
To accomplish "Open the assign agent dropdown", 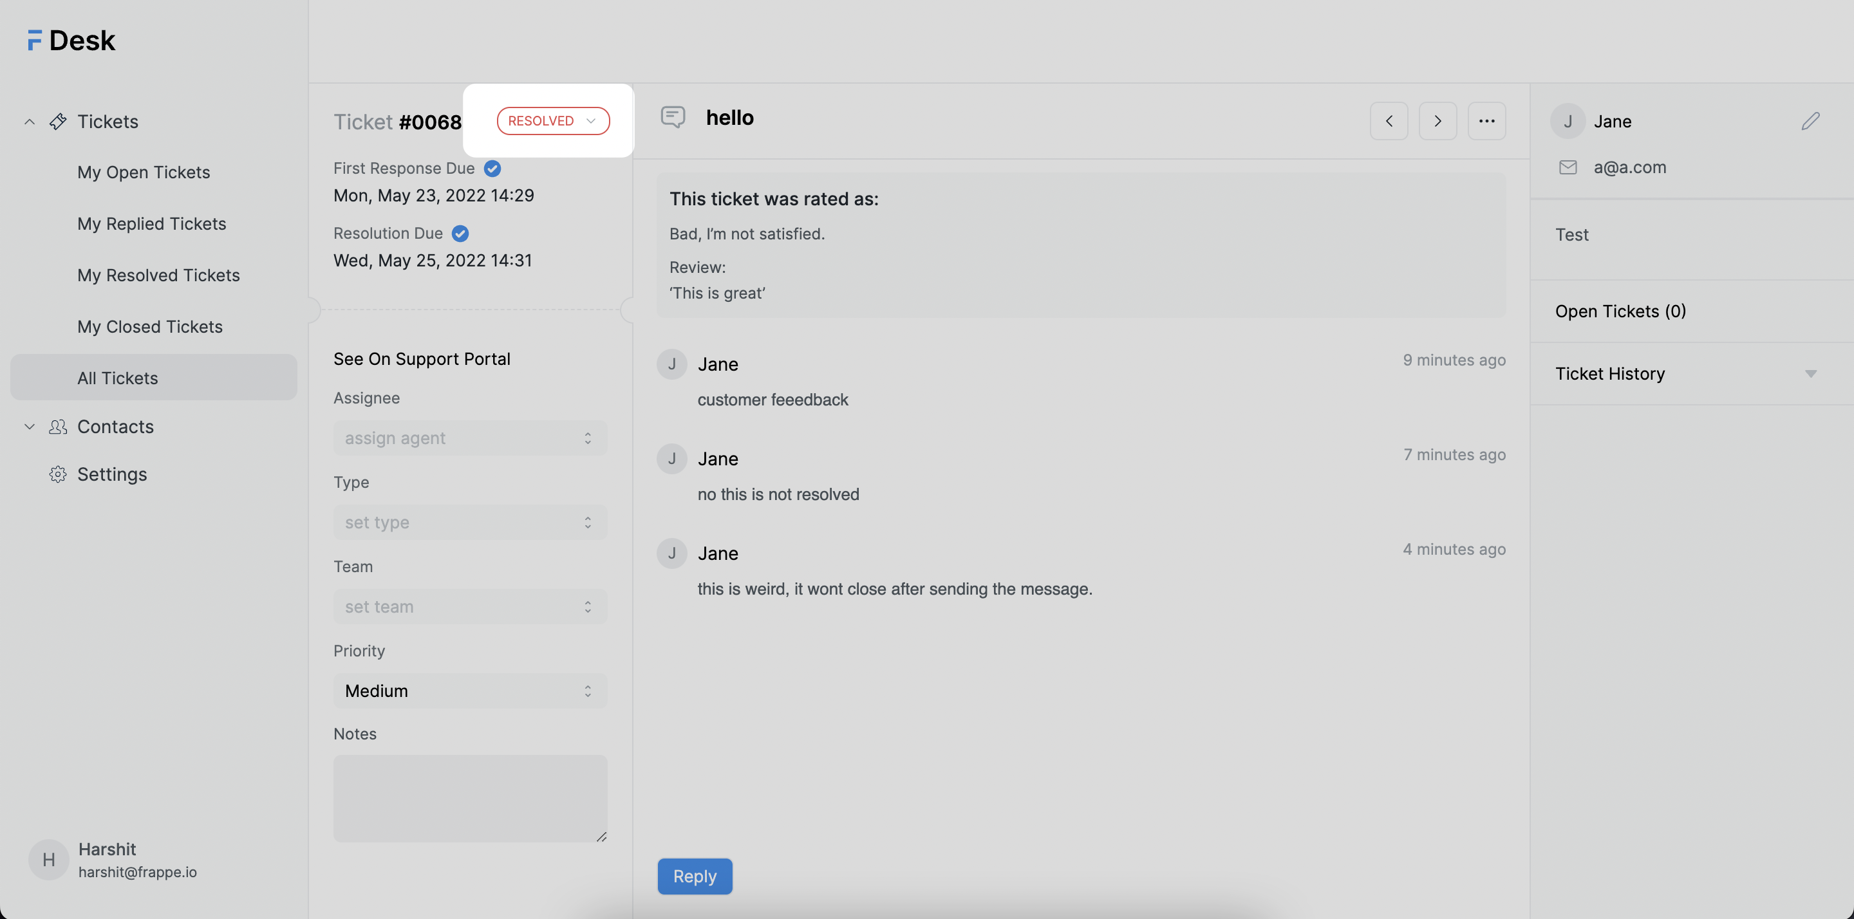I will [469, 438].
